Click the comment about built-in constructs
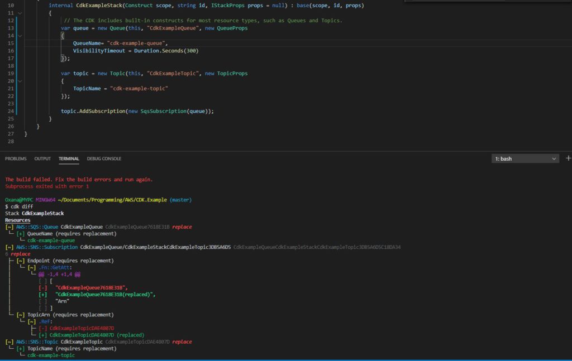Image resolution: width=572 pixels, height=361 pixels. coord(203,21)
